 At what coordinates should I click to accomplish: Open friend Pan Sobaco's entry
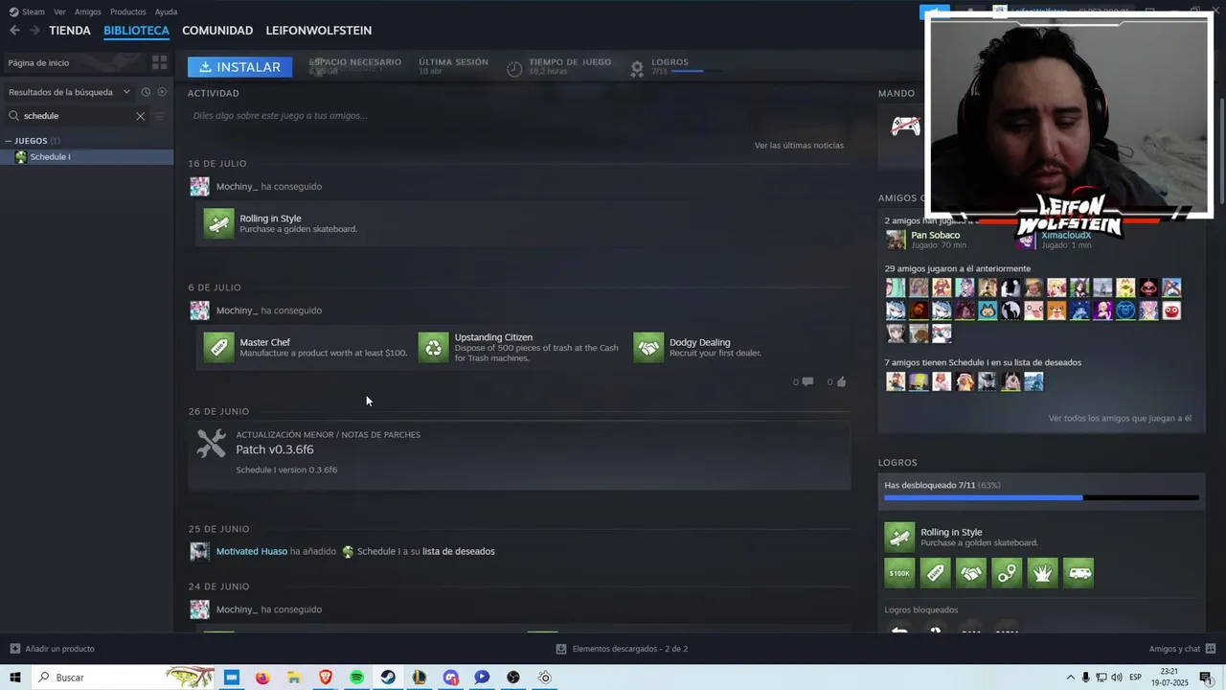point(924,240)
